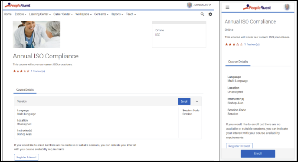Click the star rating in desktop view
The height and width of the screenshot is (162, 298).
click(21, 71)
